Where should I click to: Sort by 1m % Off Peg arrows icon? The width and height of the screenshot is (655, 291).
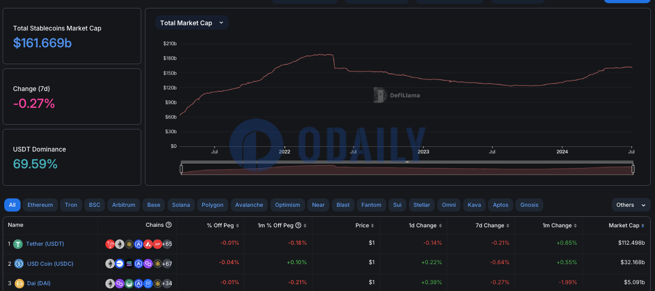pos(306,225)
